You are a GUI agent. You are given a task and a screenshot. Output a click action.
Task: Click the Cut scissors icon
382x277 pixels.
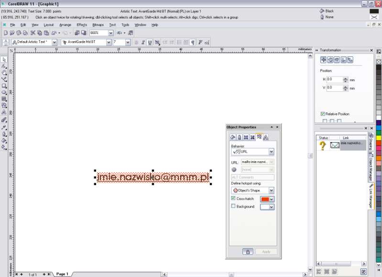[33, 33]
